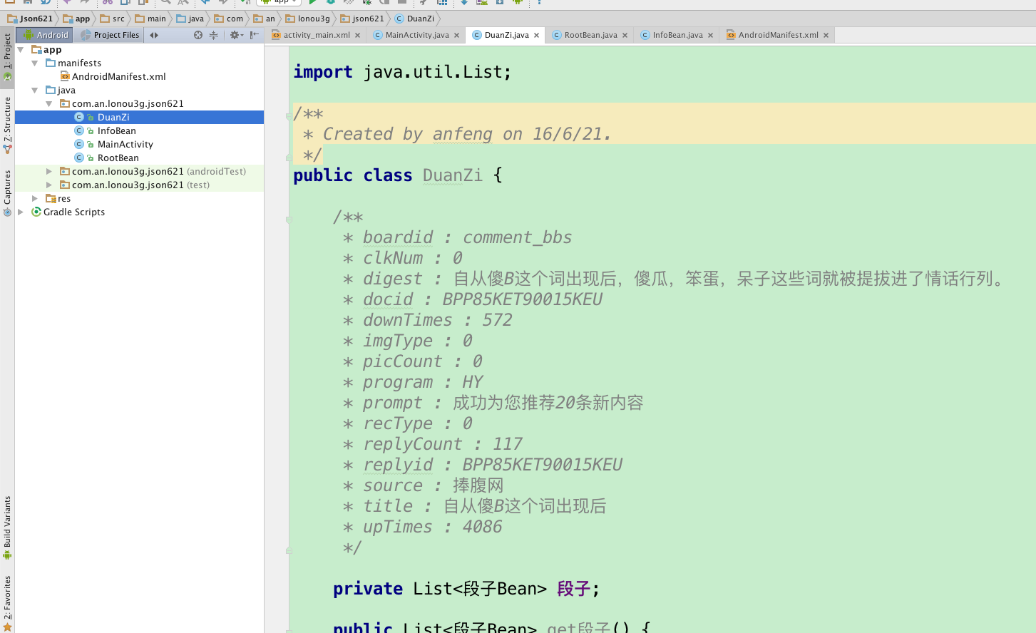The width and height of the screenshot is (1036, 633).
Task: Toggle the Z: Structure side tool window
Action: tap(7, 125)
